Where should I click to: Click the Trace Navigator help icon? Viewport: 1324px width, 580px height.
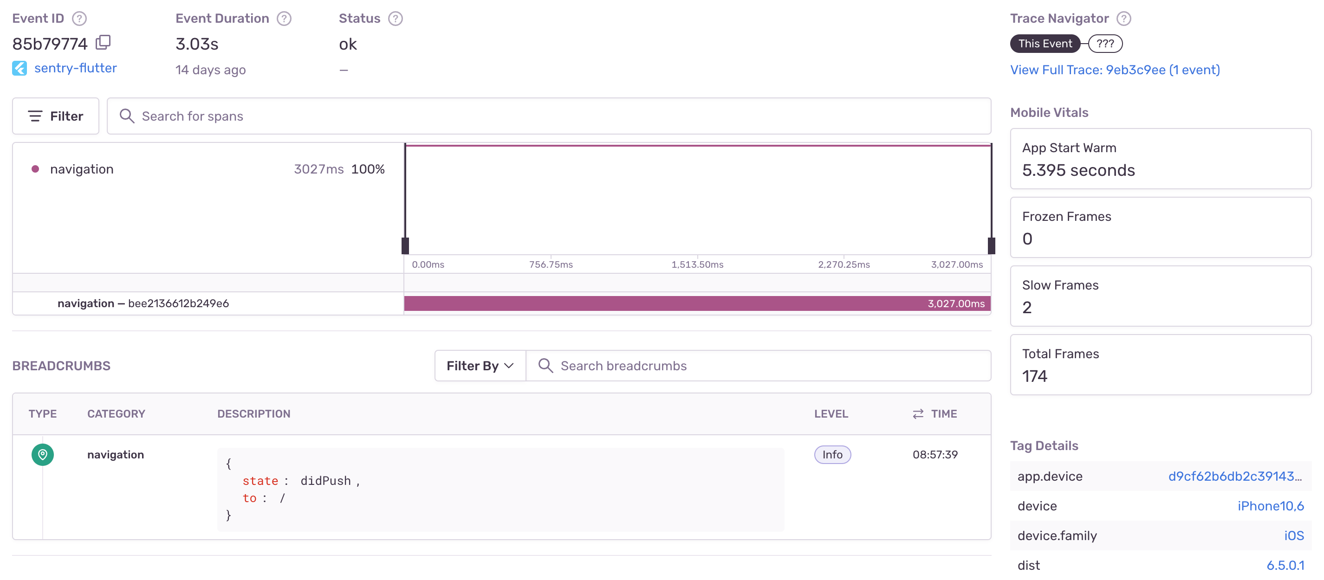1123,19
